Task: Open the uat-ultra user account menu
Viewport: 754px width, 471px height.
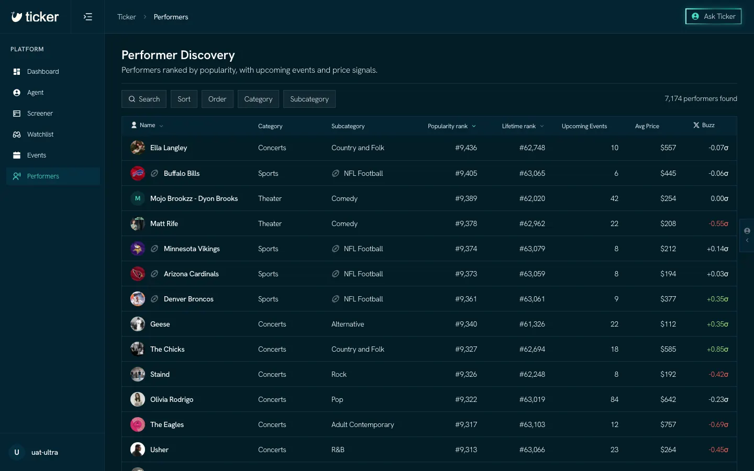Action: pyautogui.click(x=52, y=452)
